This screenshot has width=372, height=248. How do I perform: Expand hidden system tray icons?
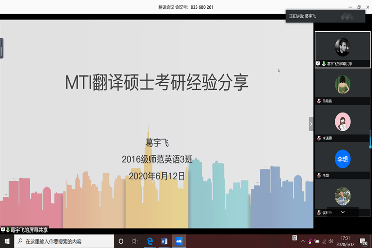303,241
